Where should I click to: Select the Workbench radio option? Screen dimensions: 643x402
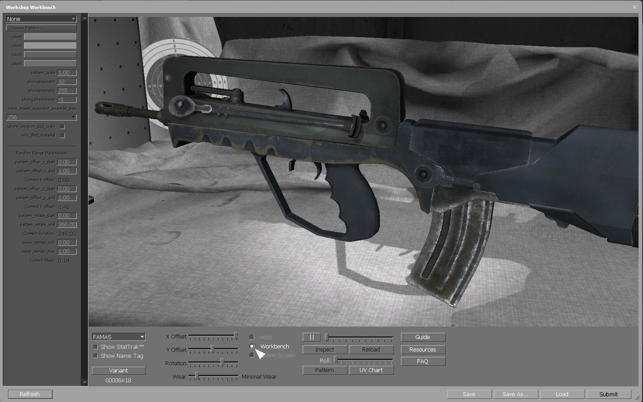click(252, 346)
